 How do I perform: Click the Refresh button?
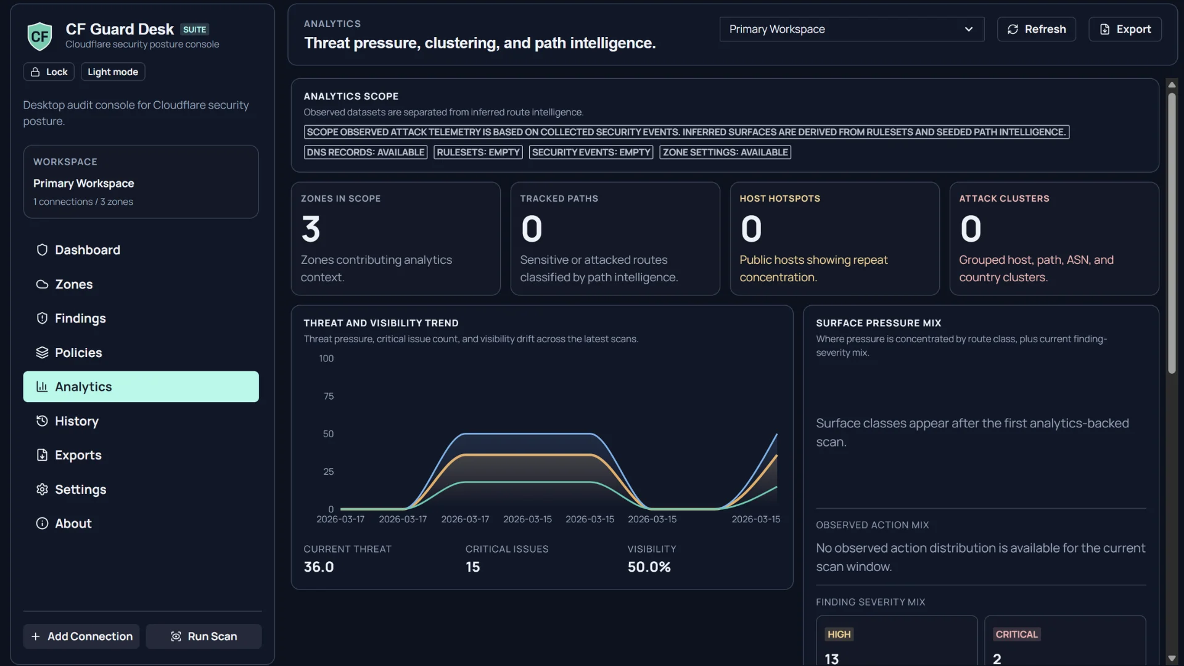pos(1037,29)
